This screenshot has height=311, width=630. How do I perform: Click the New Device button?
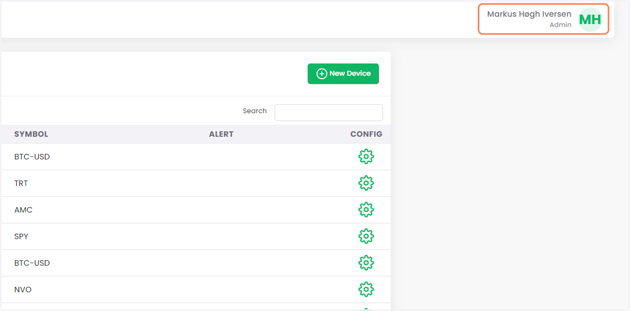click(343, 74)
